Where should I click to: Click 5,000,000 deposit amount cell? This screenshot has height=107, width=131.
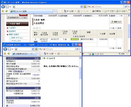pos(103,39)
